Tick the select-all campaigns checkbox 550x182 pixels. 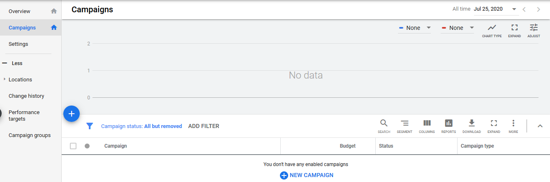click(73, 146)
